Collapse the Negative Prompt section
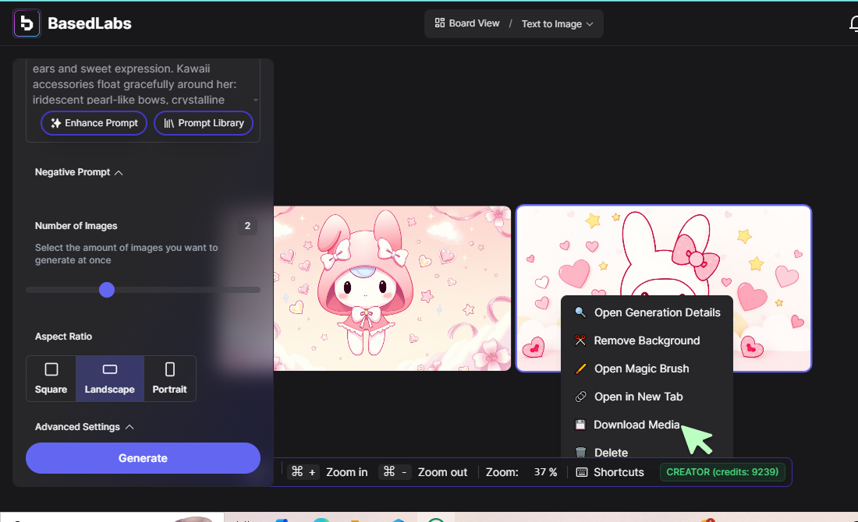Viewport: 858px width, 522px height. click(x=79, y=172)
